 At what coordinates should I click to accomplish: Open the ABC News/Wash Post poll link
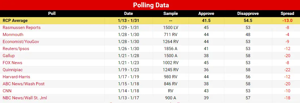[23, 84]
